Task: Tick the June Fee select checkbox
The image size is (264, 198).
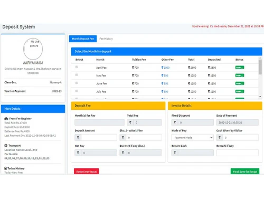Action: (77, 83)
